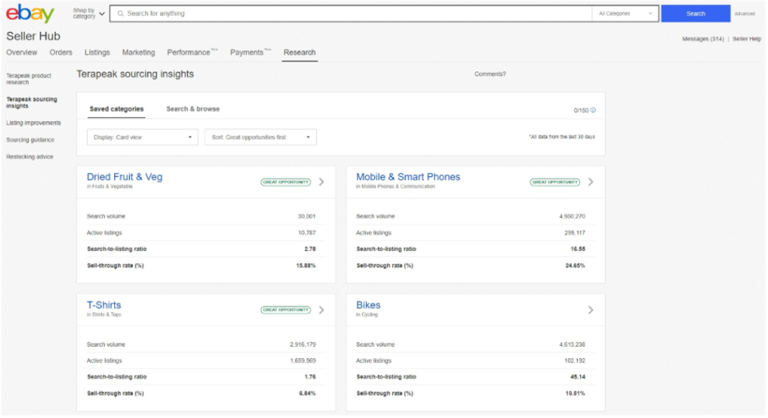
Task: Click Bikes search-to-listing ratio 45.14
Action: [578, 377]
